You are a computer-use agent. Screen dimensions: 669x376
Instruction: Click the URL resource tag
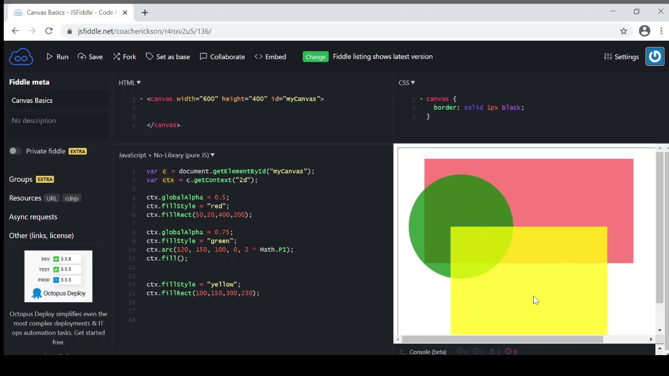(51, 198)
